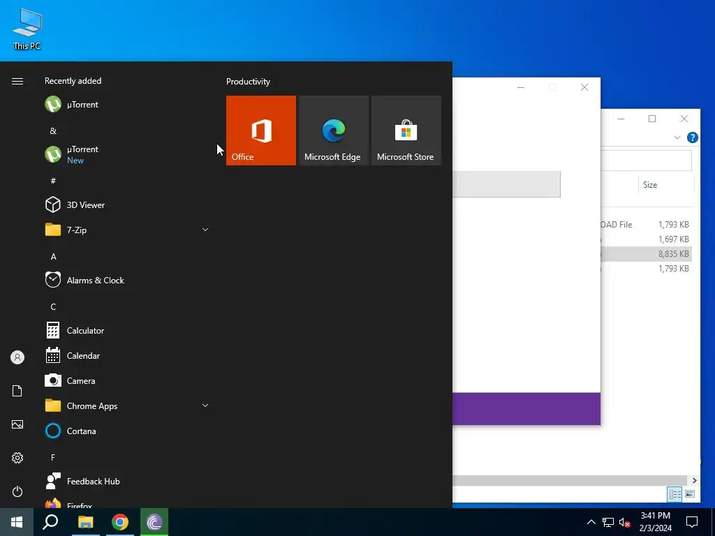Open the user account icon

point(17,357)
